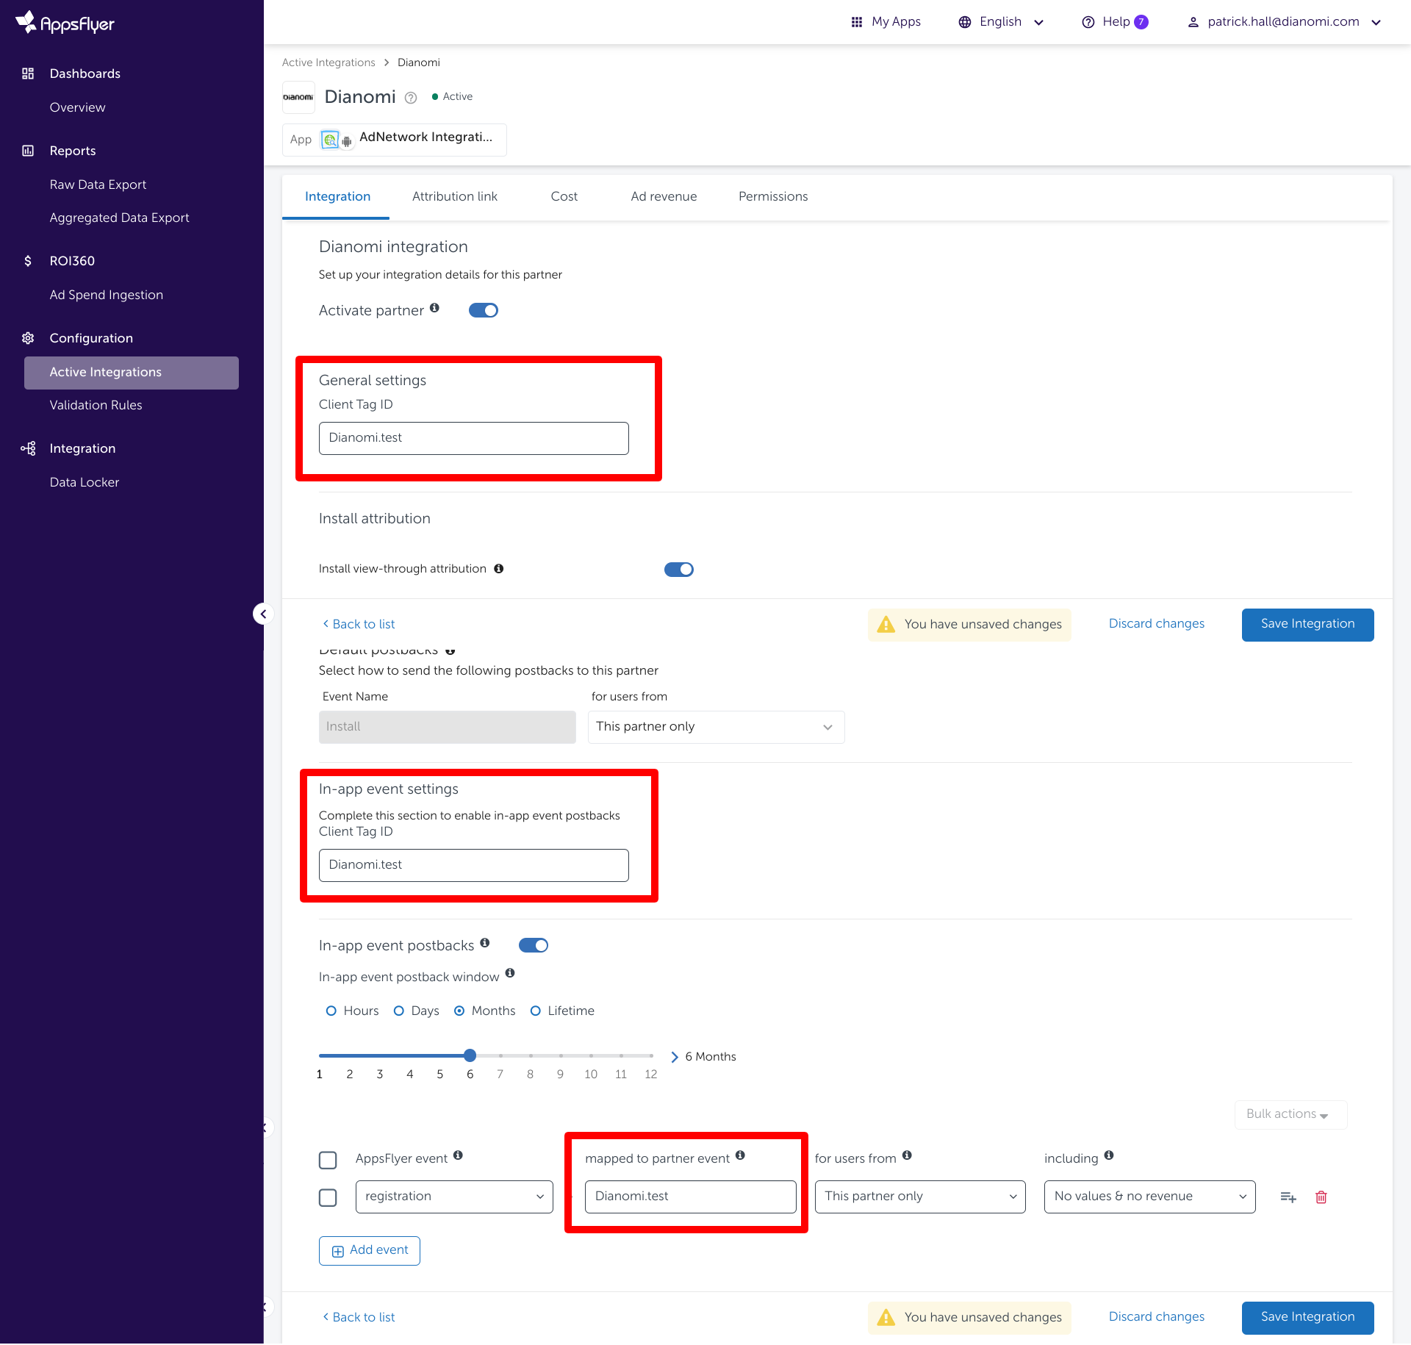Click warning icon in top unsaved changes banner
The image size is (1411, 1345).
click(886, 625)
